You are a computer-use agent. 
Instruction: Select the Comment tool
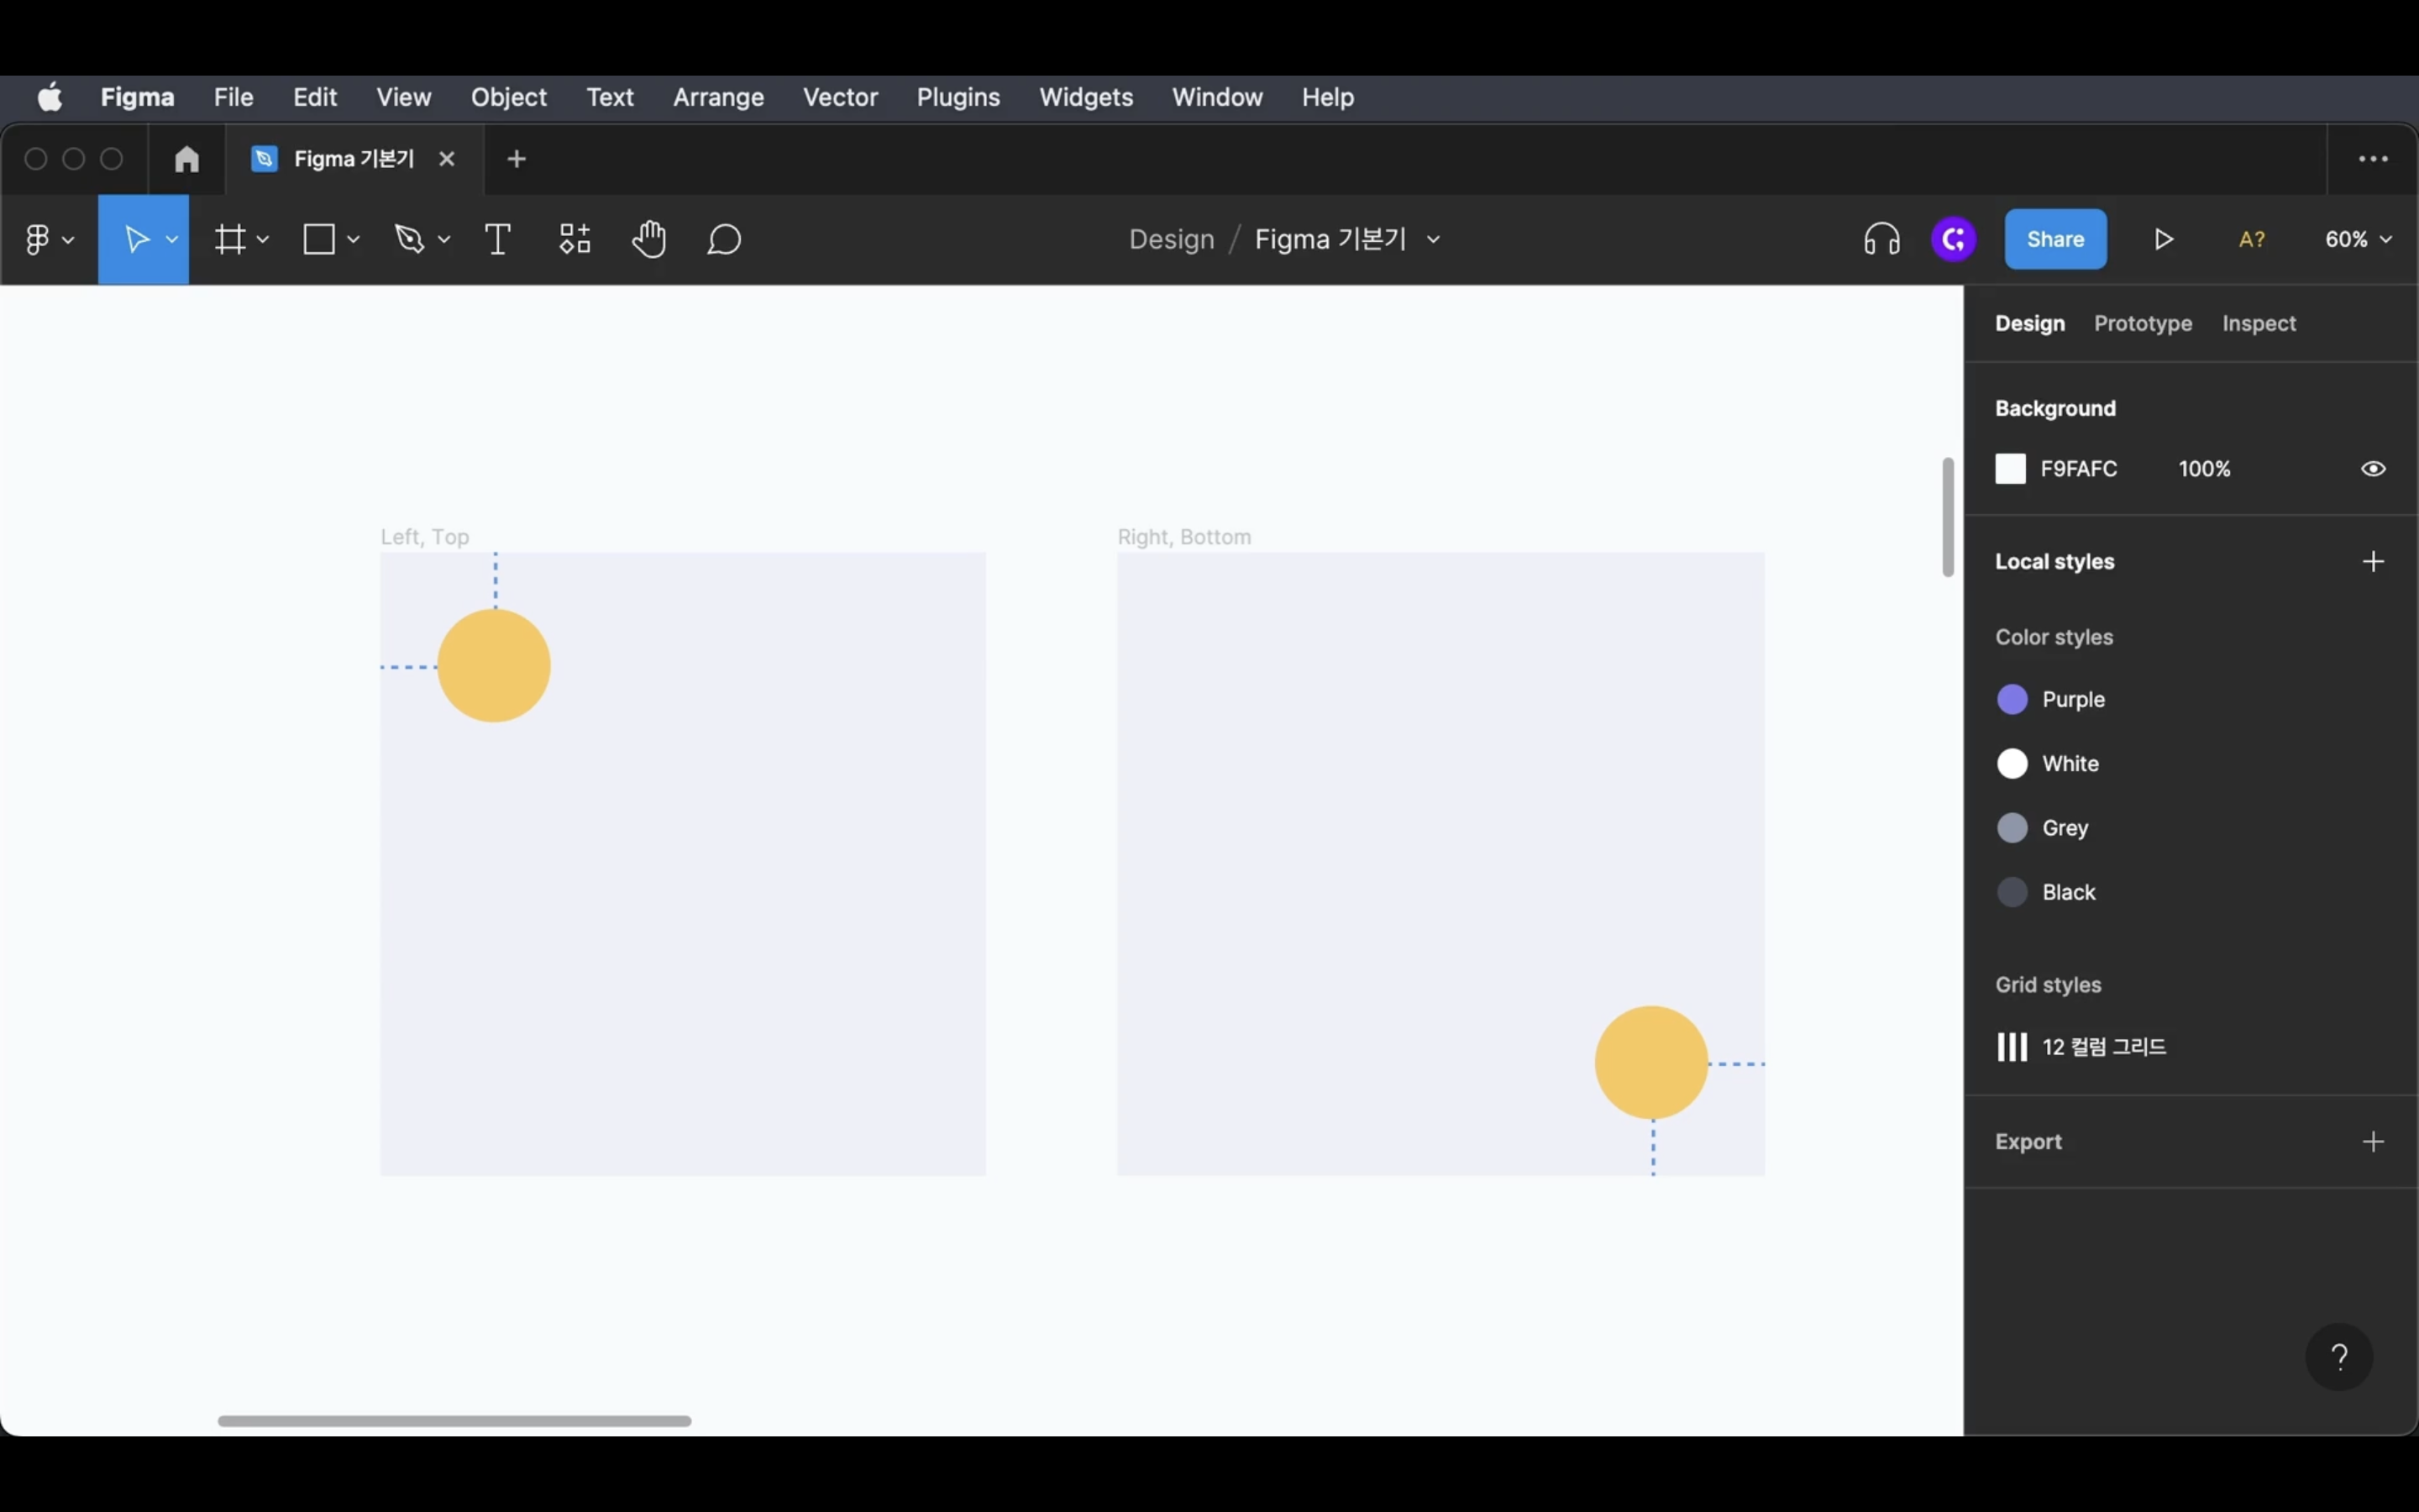(724, 240)
